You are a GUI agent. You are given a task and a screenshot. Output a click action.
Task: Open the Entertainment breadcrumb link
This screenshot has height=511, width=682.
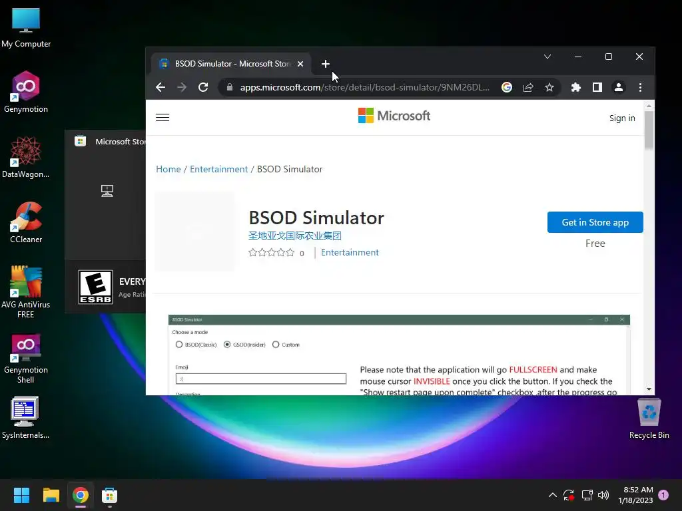218,169
